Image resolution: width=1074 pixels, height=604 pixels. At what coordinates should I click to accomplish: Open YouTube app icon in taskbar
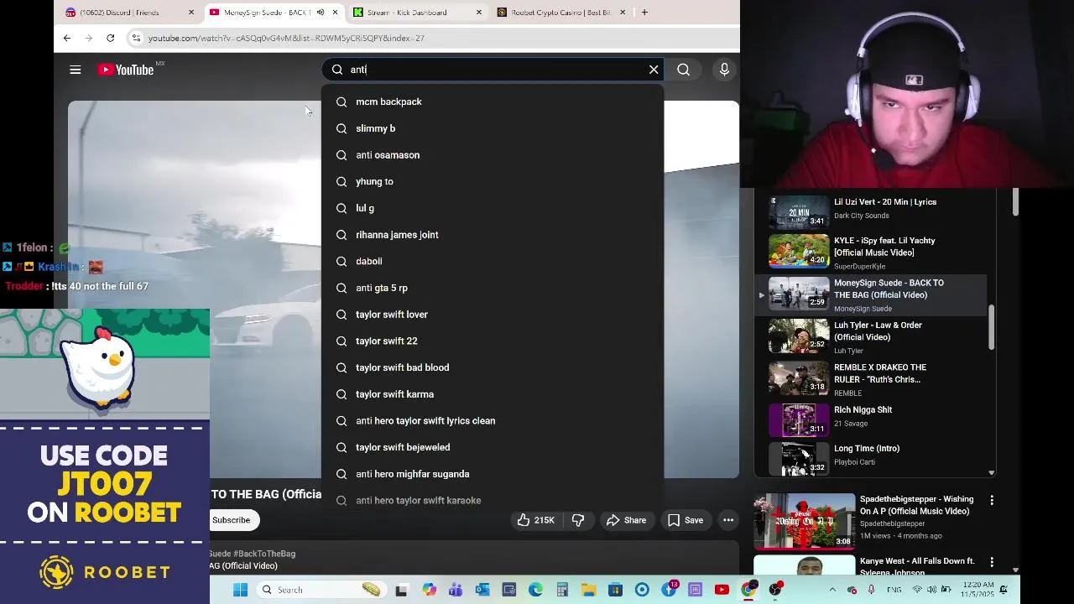722,590
